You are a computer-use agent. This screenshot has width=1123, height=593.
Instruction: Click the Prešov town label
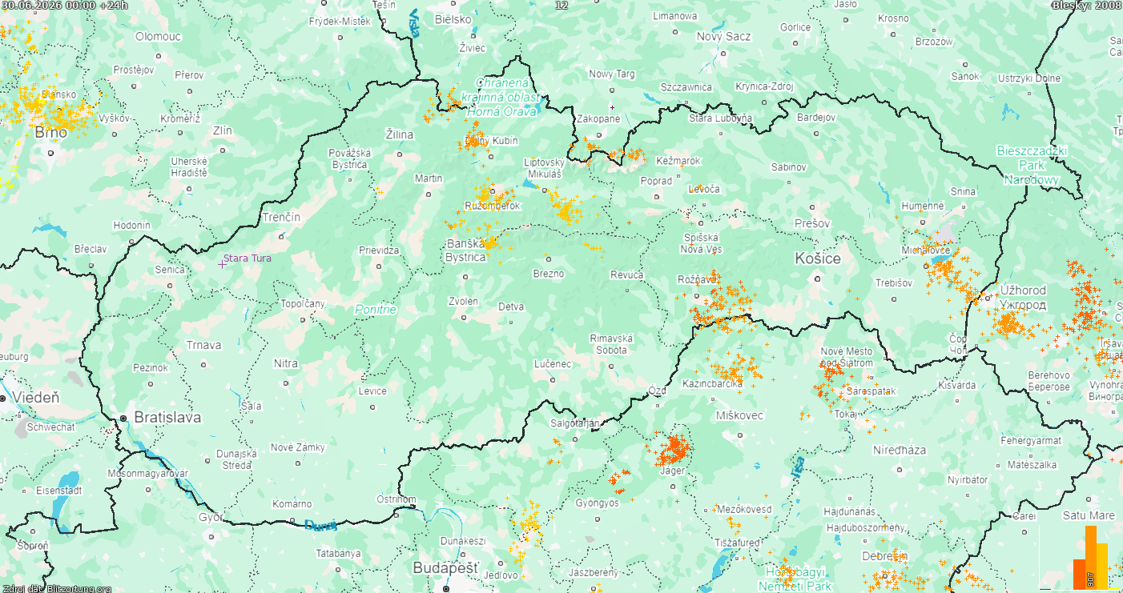(x=812, y=223)
